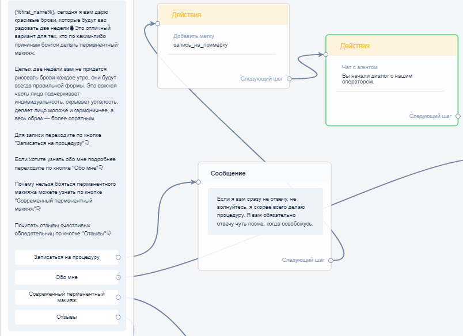Click input connector of "Добавить метку" action block
The height and width of the screenshot is (336, 463).
157,24
